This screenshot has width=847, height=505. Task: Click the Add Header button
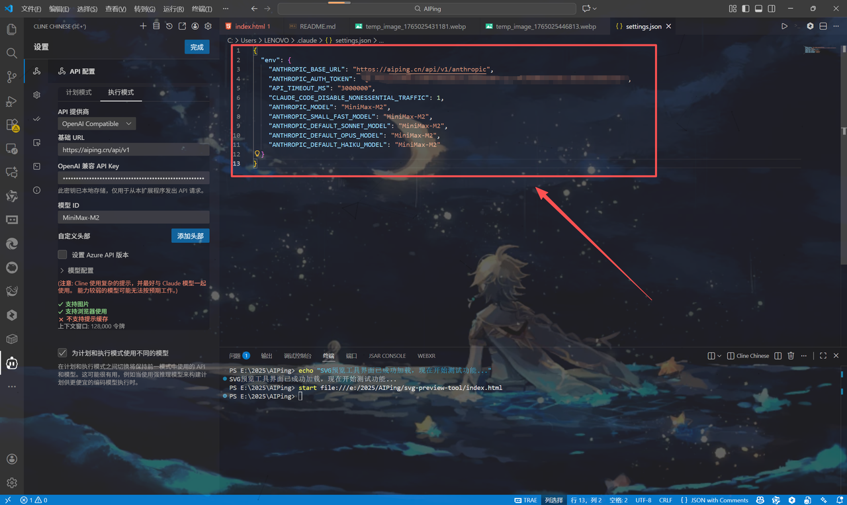click(x=191, y=236)
